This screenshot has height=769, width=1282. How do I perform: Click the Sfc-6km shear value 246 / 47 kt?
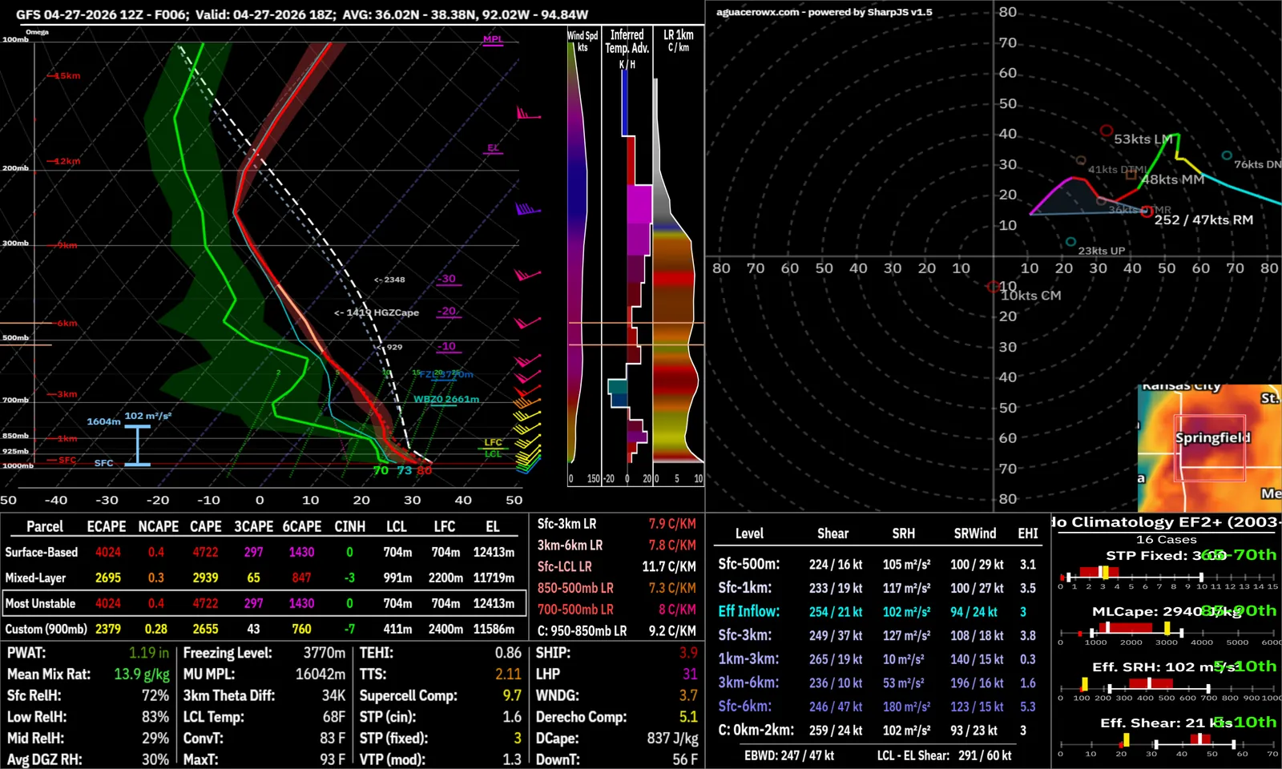(x=836, y=707)
